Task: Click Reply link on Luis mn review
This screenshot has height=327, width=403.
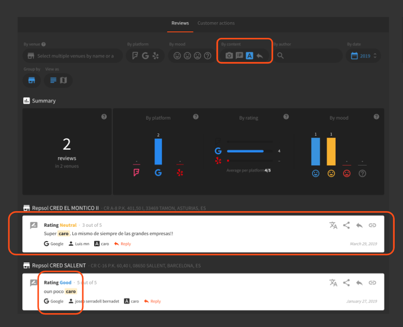Action: point(122,244)
